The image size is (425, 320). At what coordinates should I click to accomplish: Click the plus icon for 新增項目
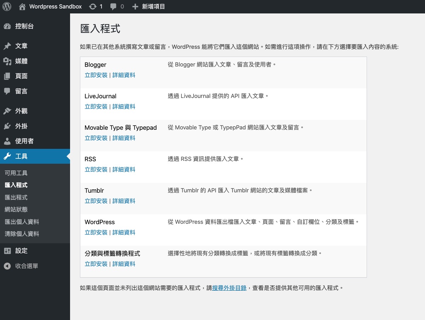click(135, 6)
